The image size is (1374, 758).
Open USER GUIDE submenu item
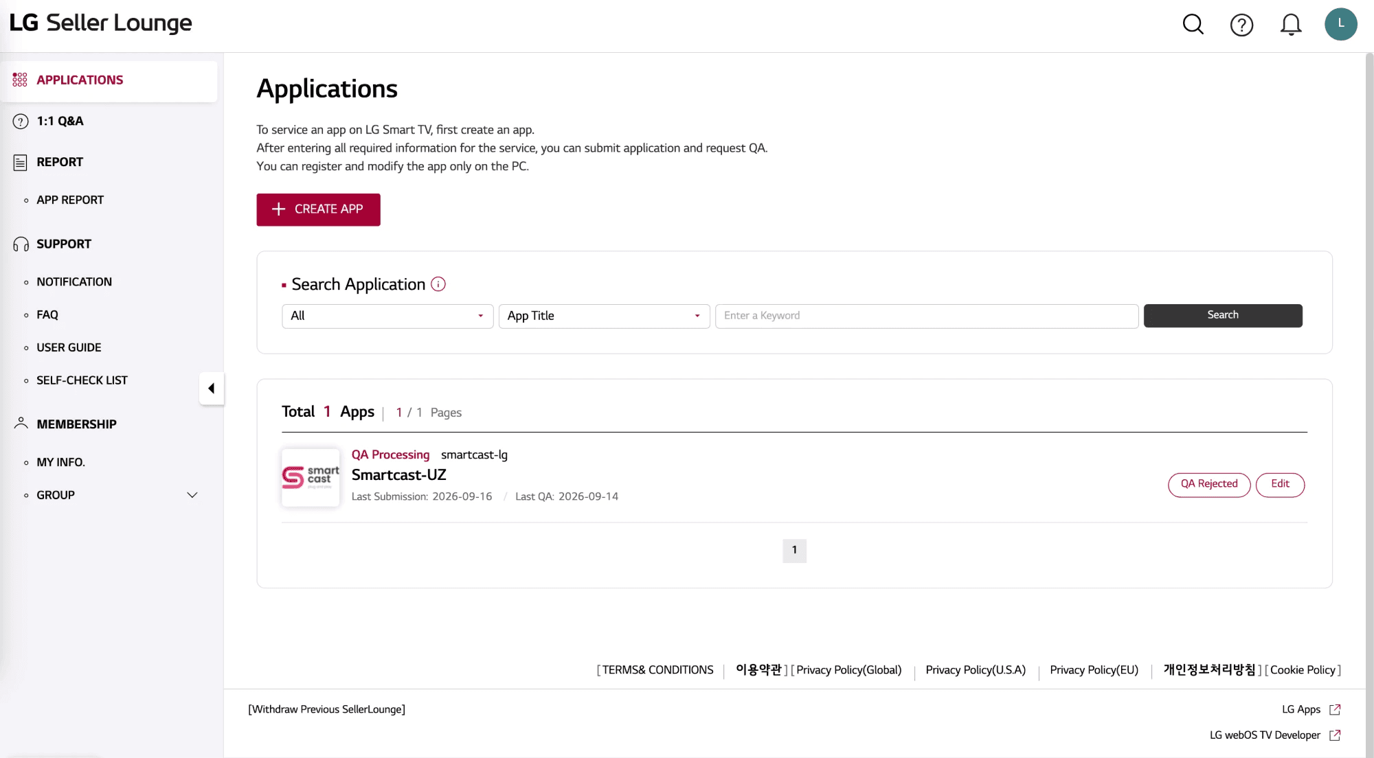pyautogui.click(x=69, y=347)
